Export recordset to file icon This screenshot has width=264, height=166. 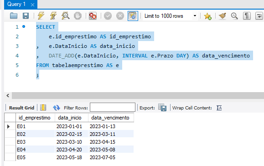(x=162, y=108)
